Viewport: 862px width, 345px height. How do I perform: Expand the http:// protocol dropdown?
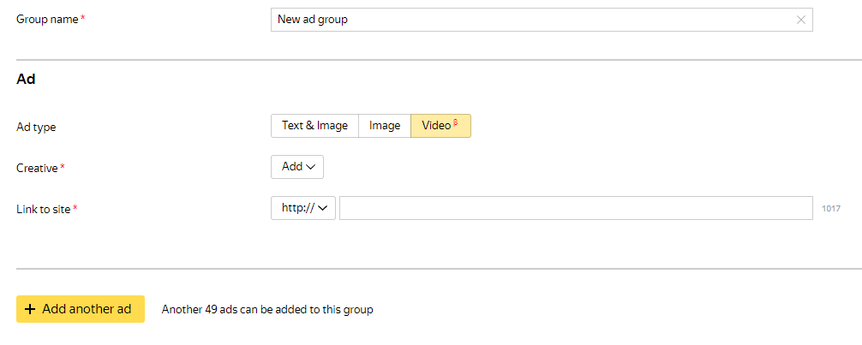(302, 208)
